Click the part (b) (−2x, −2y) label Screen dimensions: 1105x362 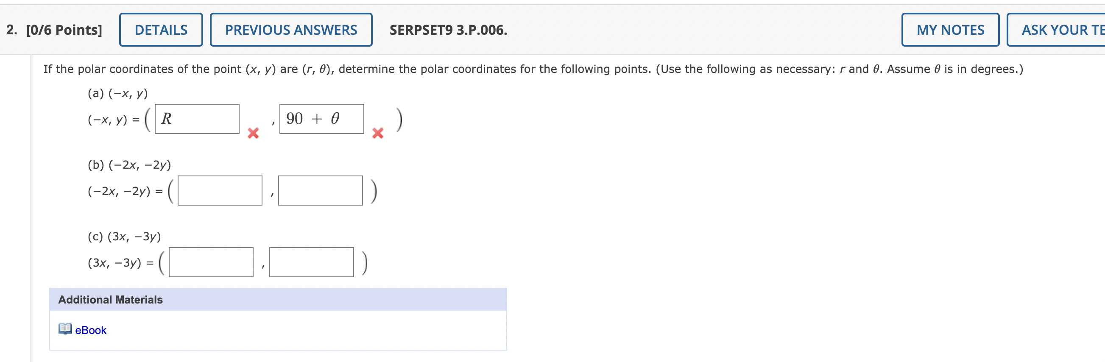click(129, 165)
